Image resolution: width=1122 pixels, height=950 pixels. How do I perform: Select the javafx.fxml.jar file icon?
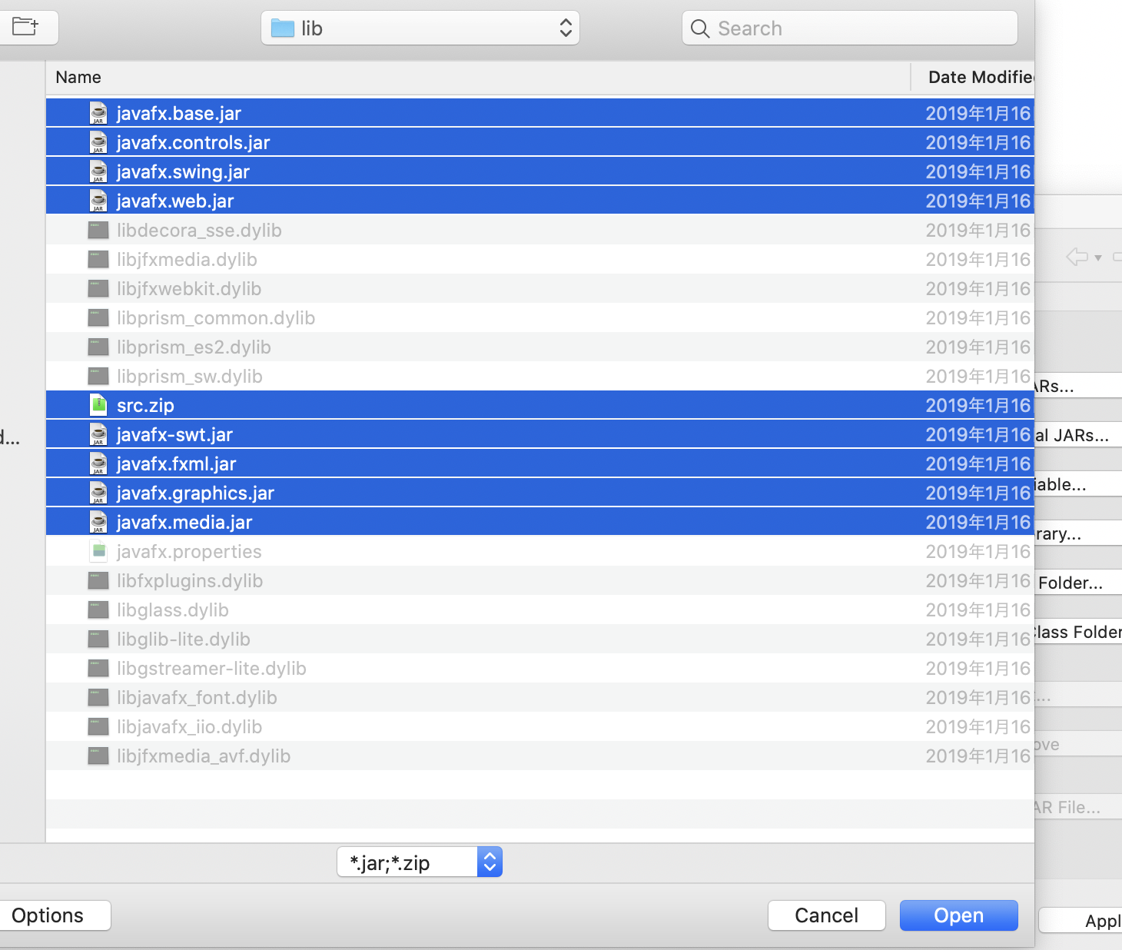coord(98,463)
